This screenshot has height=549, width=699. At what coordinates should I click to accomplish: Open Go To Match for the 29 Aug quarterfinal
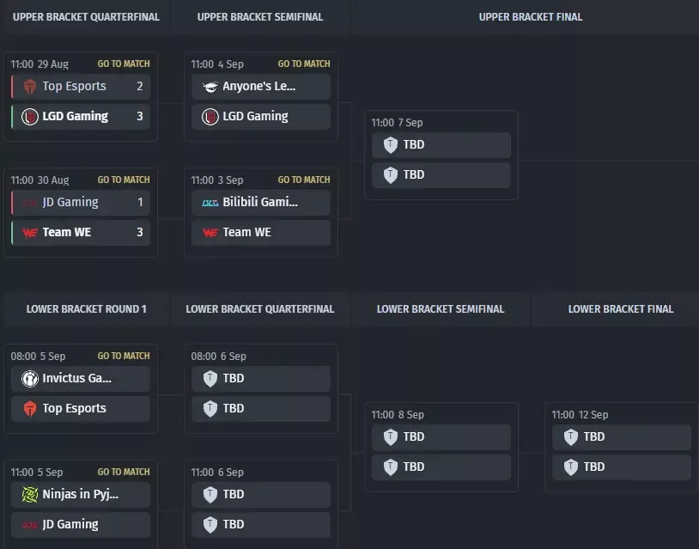pyautogui.click(x=124, y=64)
